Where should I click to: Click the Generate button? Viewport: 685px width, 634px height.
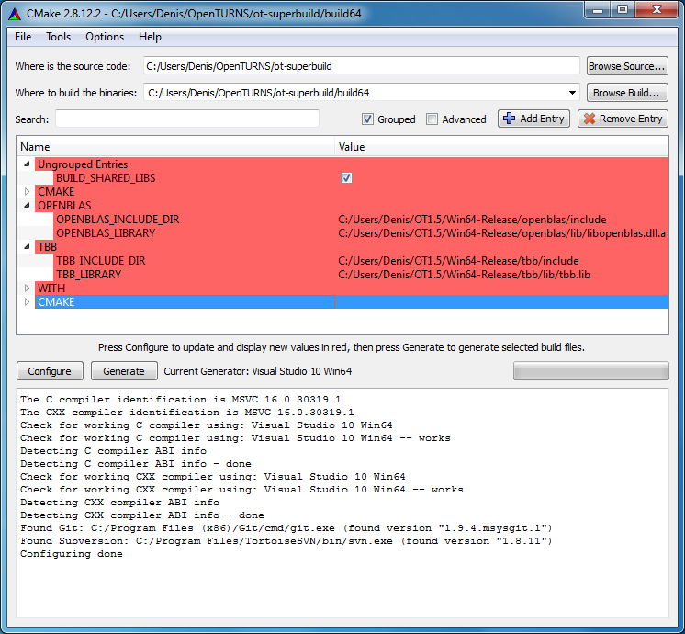click(x=124, y=371)
